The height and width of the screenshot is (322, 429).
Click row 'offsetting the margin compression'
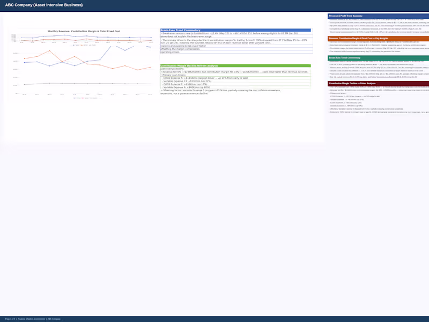(x=236, y=49)
